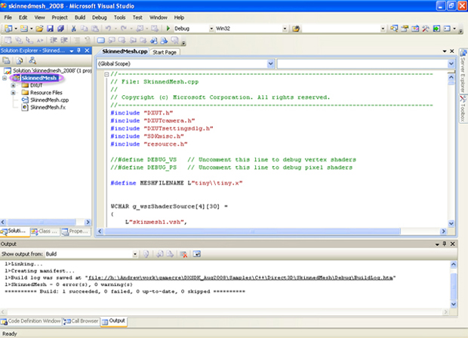Open the Find combo box dropdown arrow
Viewport: 468px width, 338px height.
[x=383, y=29]
